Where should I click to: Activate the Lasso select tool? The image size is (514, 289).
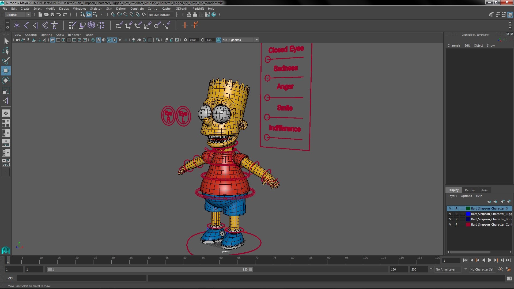(6, 51)
